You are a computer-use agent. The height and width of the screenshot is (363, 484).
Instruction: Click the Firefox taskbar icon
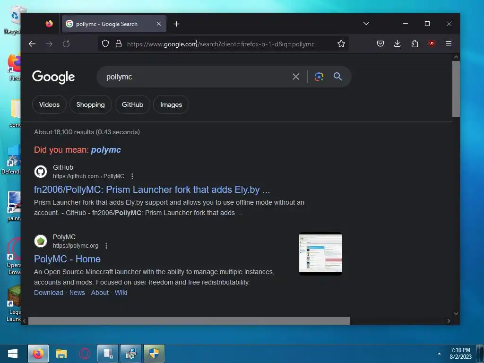[x=38, y=354]
